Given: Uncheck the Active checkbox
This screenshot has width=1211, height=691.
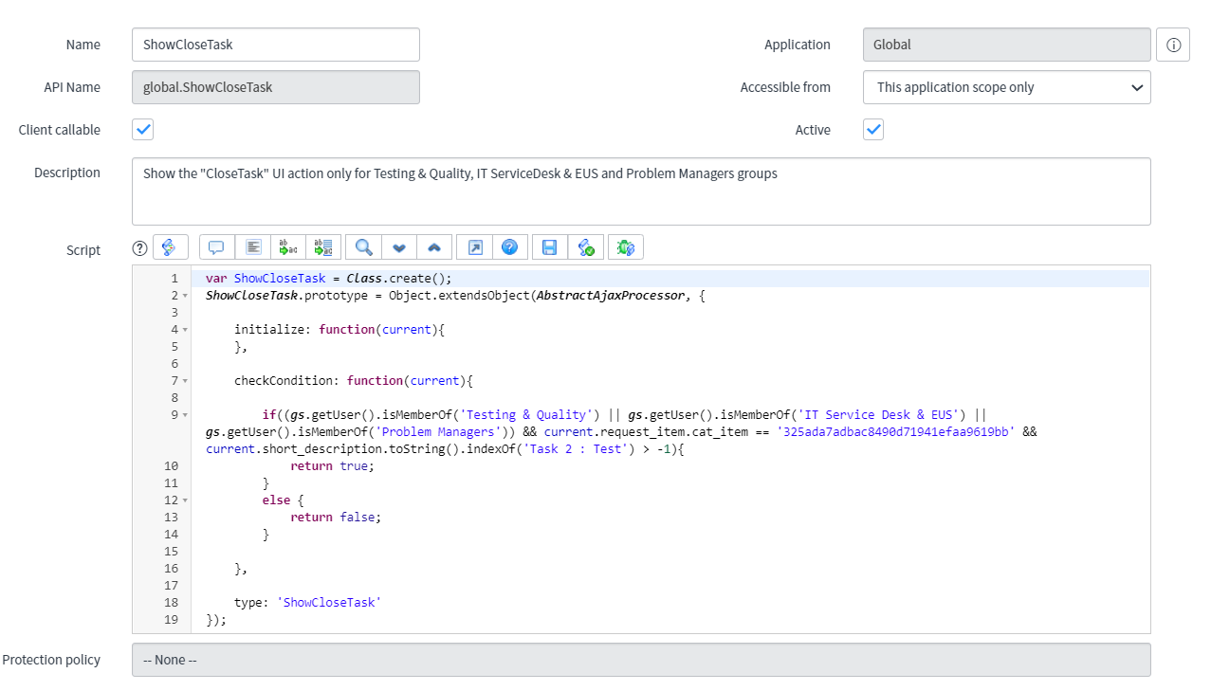Looking at the screenshot, I should point(873,130).
